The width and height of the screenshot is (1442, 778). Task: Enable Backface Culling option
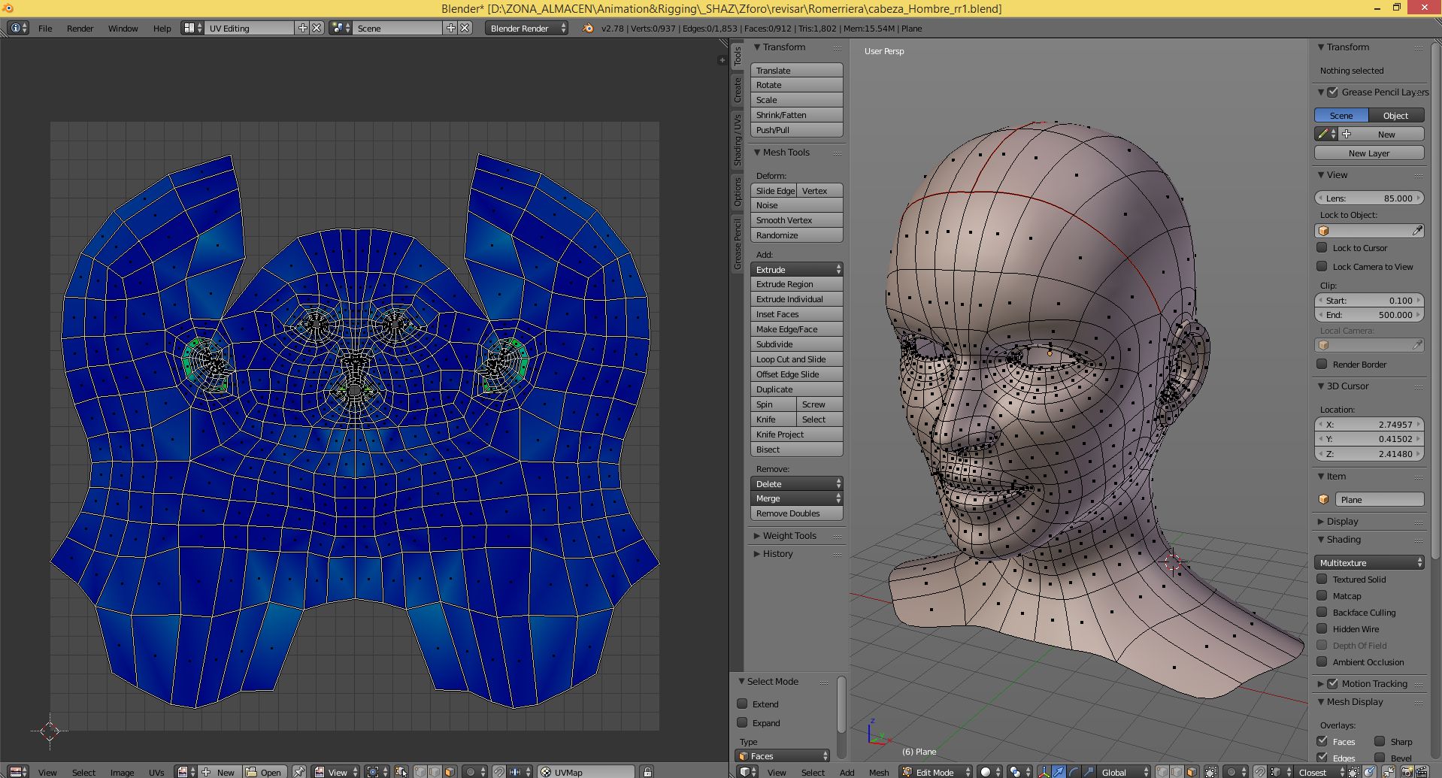(x=1322, y=612)
